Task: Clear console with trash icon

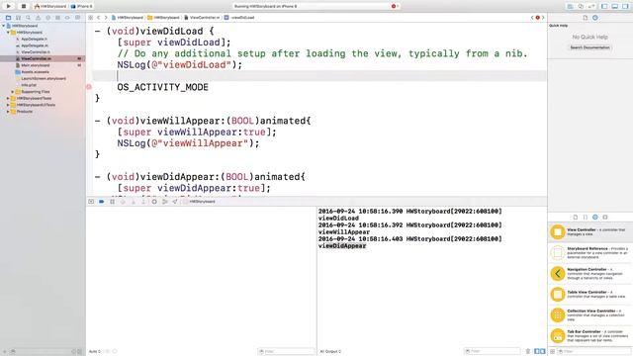Action: tap(527, 351)
